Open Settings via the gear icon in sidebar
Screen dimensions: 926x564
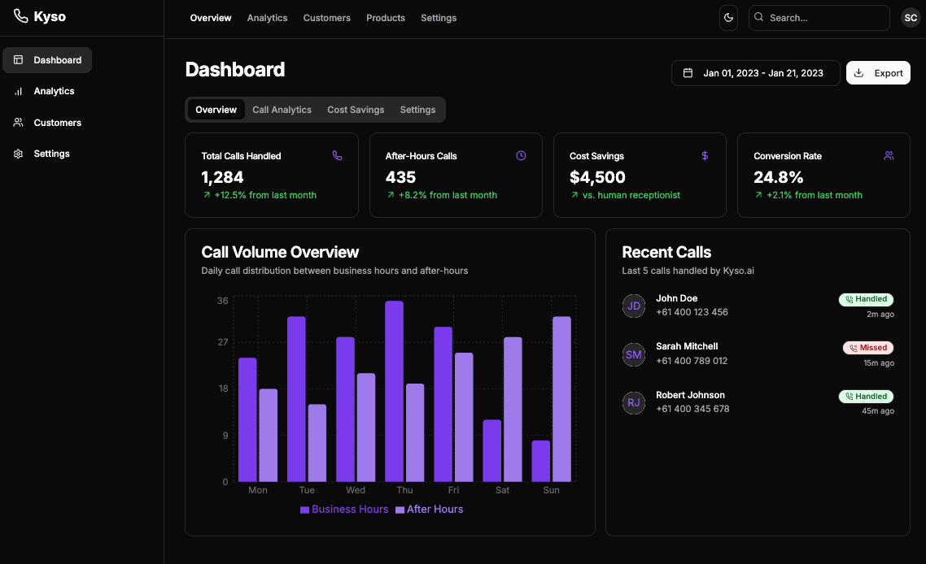18,154
